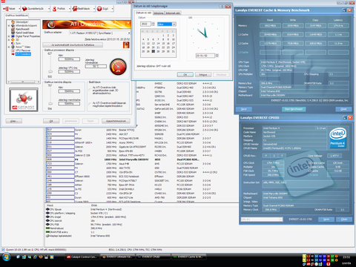This screenshot has height=267, width=356.
Task: Click Alapértelmezések defaults button
Action: (x=116, y=121)
